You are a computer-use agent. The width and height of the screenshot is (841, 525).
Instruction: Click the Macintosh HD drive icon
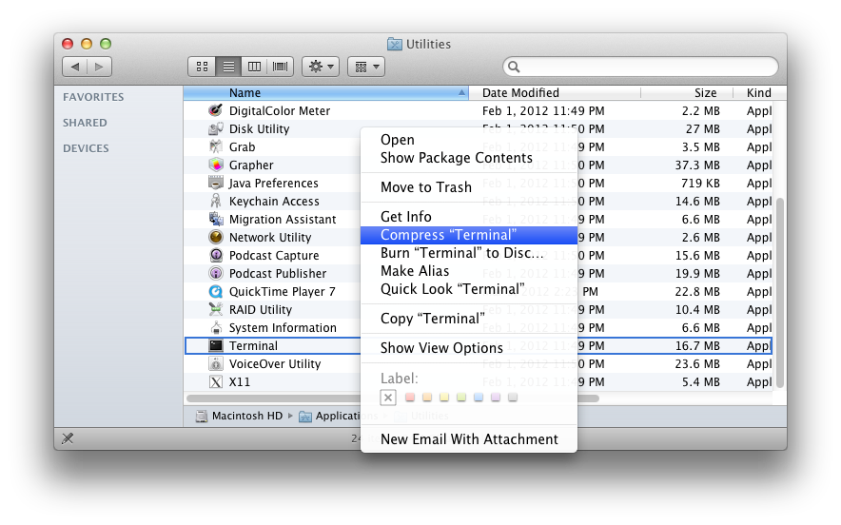(201, 417)
